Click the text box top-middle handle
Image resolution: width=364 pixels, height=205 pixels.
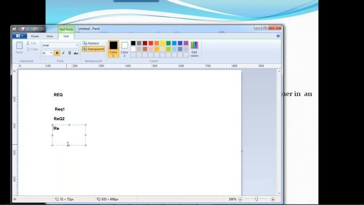pos(69,125)
